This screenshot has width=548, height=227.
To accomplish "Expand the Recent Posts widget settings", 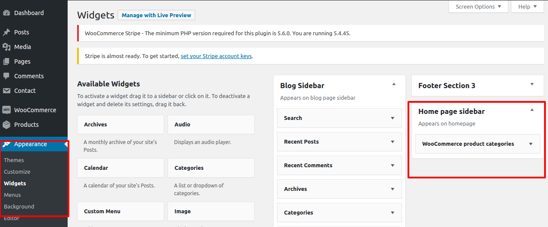I will [392, 142].
